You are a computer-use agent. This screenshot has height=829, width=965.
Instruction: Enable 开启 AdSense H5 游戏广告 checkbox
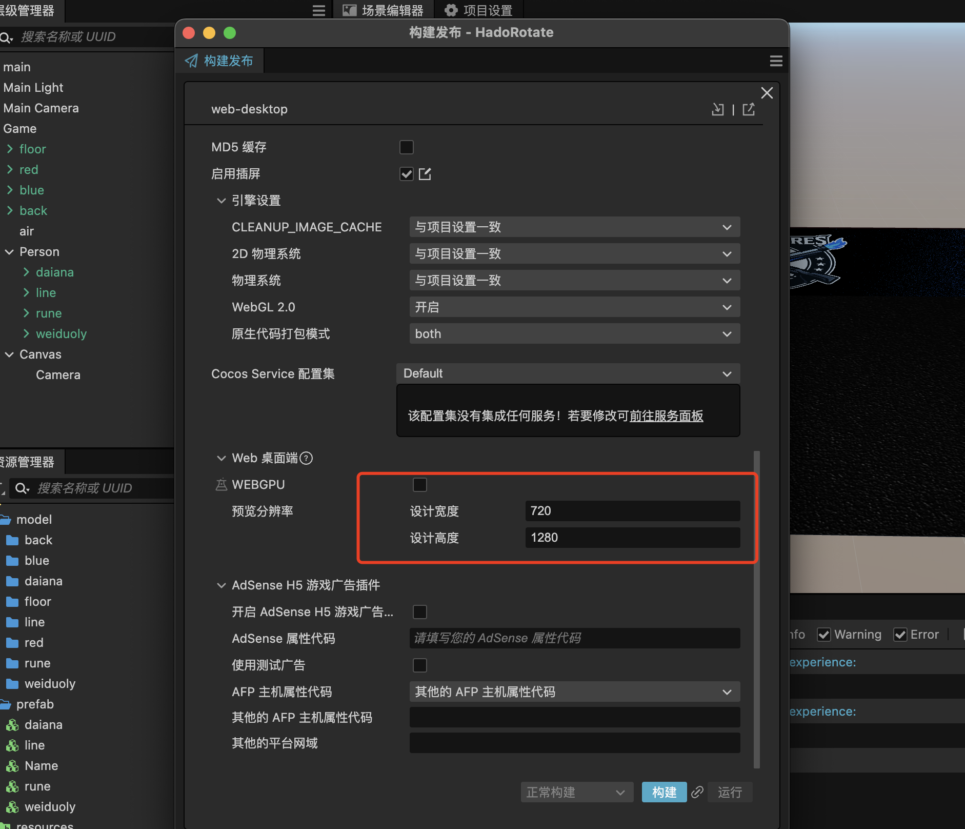(420, 612)
